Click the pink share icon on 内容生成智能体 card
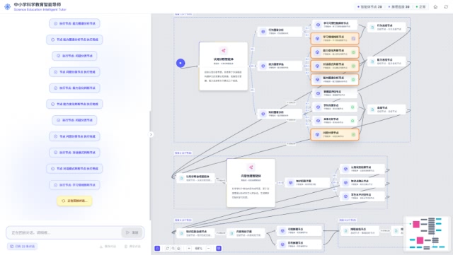This screenshot has height=255, width=453. 251,167
